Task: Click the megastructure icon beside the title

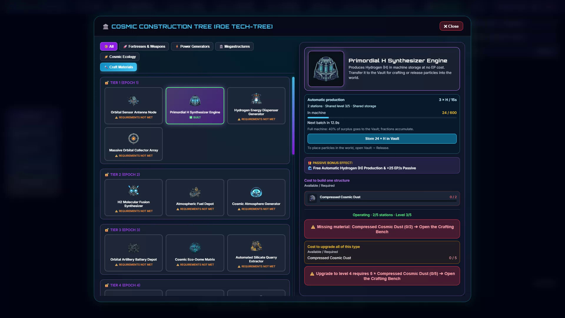Action: (x=106, y=26)
